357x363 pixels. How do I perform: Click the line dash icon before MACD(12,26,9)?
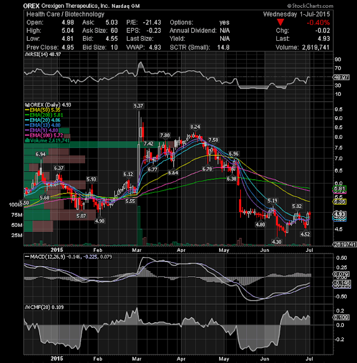27,257
